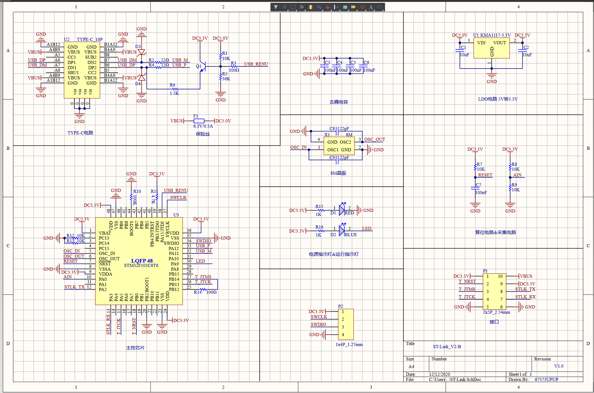Choose the Place Part component icon
The image size is (594, 393).
pos(311,7)
